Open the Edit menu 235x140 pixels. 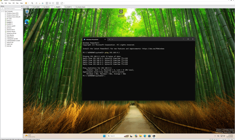tap(6, 3)
